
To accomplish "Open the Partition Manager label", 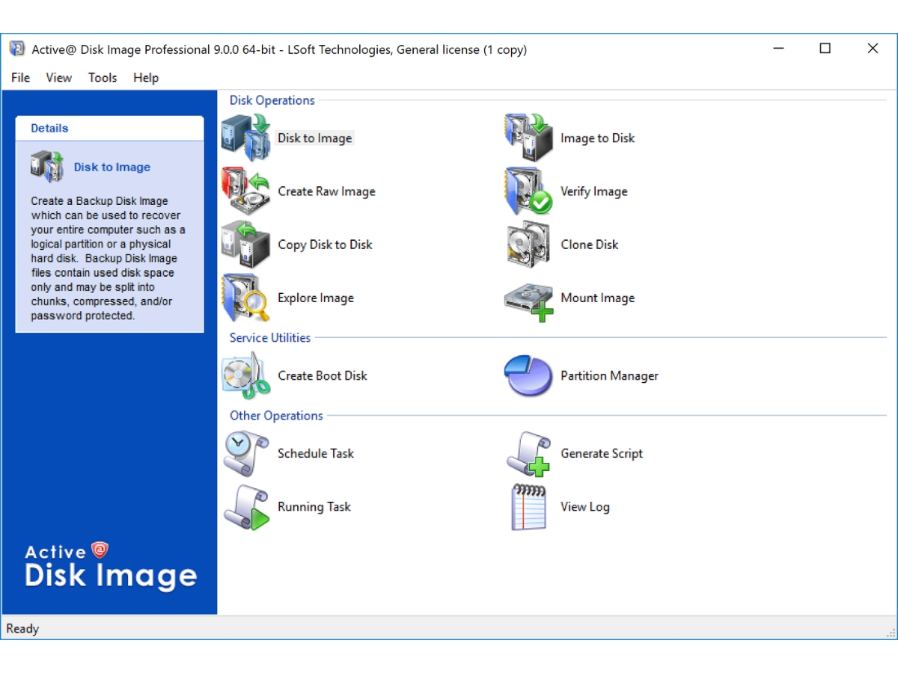I will pyautogui.click(x=610, y=375).
